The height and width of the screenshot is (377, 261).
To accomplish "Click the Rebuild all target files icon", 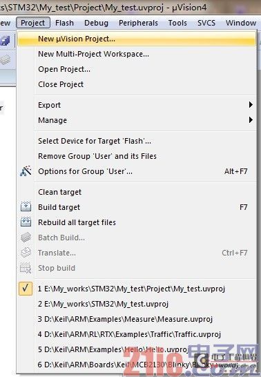I will click(26, 222).
